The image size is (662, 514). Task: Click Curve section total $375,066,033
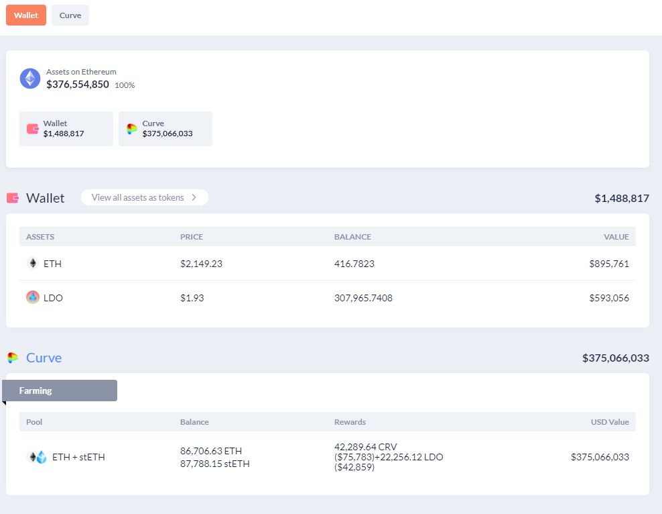[x=616, y=358]
